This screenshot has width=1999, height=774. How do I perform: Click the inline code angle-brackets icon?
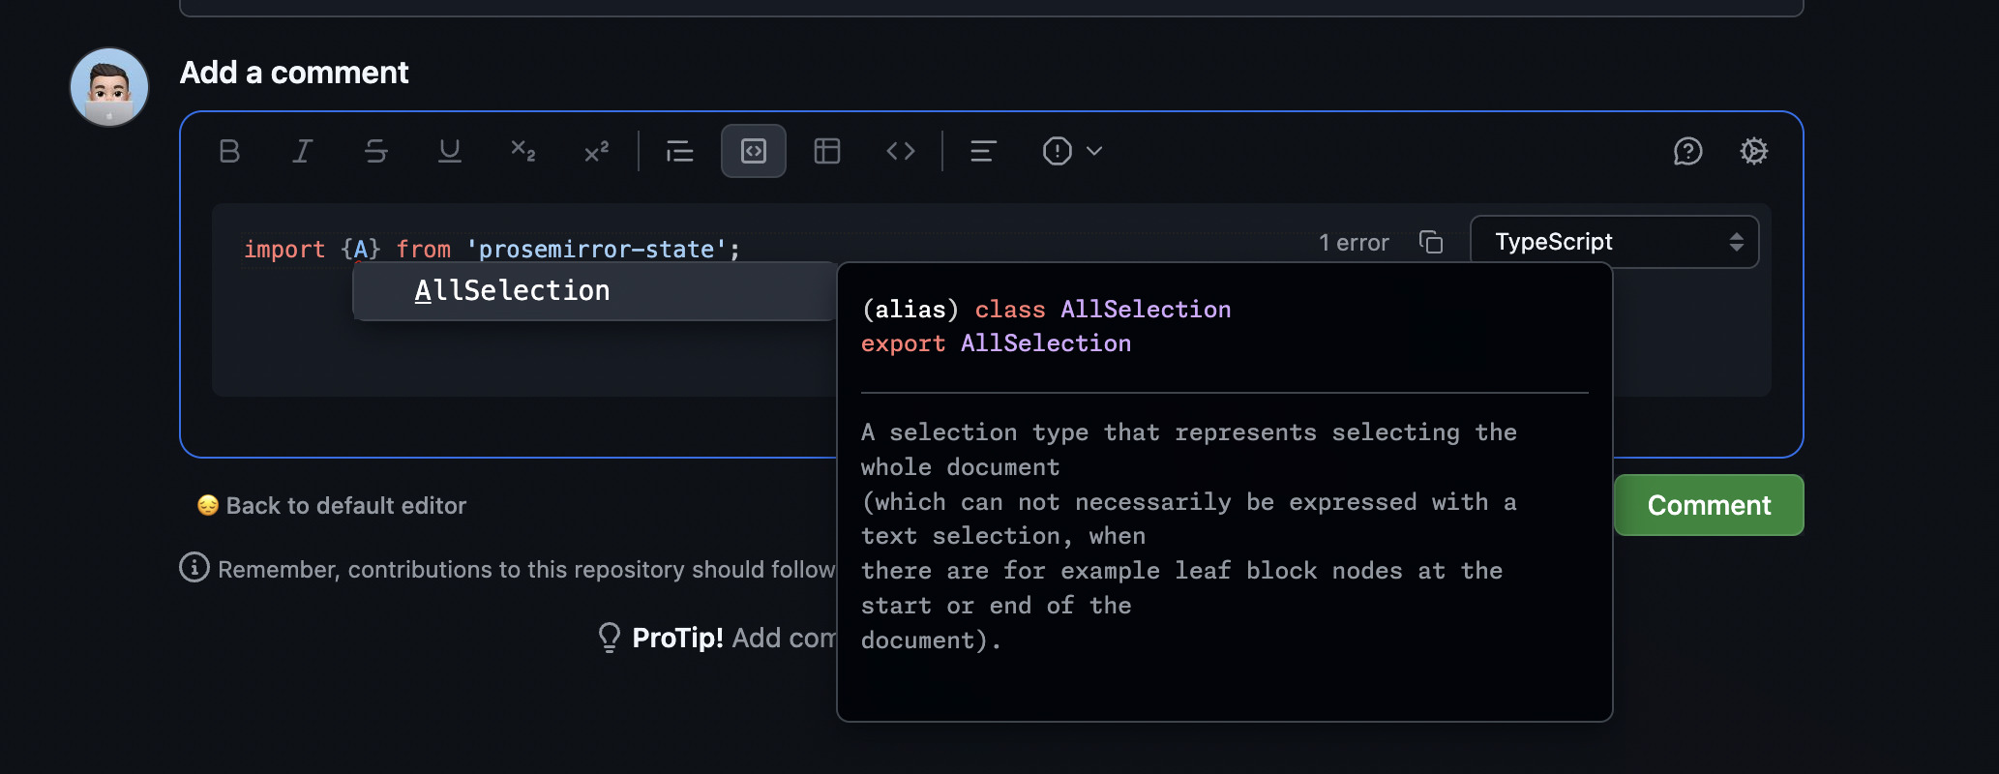click(x=900, y=151)
